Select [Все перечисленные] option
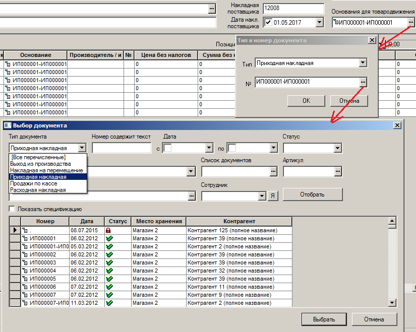This screenshot has height=332, width=416. [48, 157]
